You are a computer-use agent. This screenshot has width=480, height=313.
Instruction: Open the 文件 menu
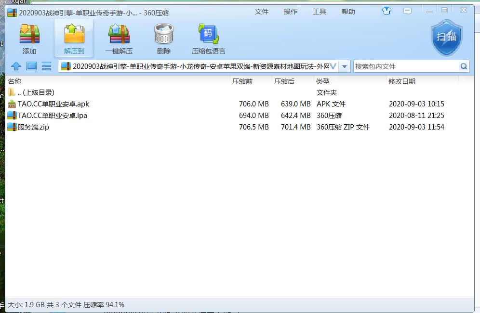pos(262,12)
